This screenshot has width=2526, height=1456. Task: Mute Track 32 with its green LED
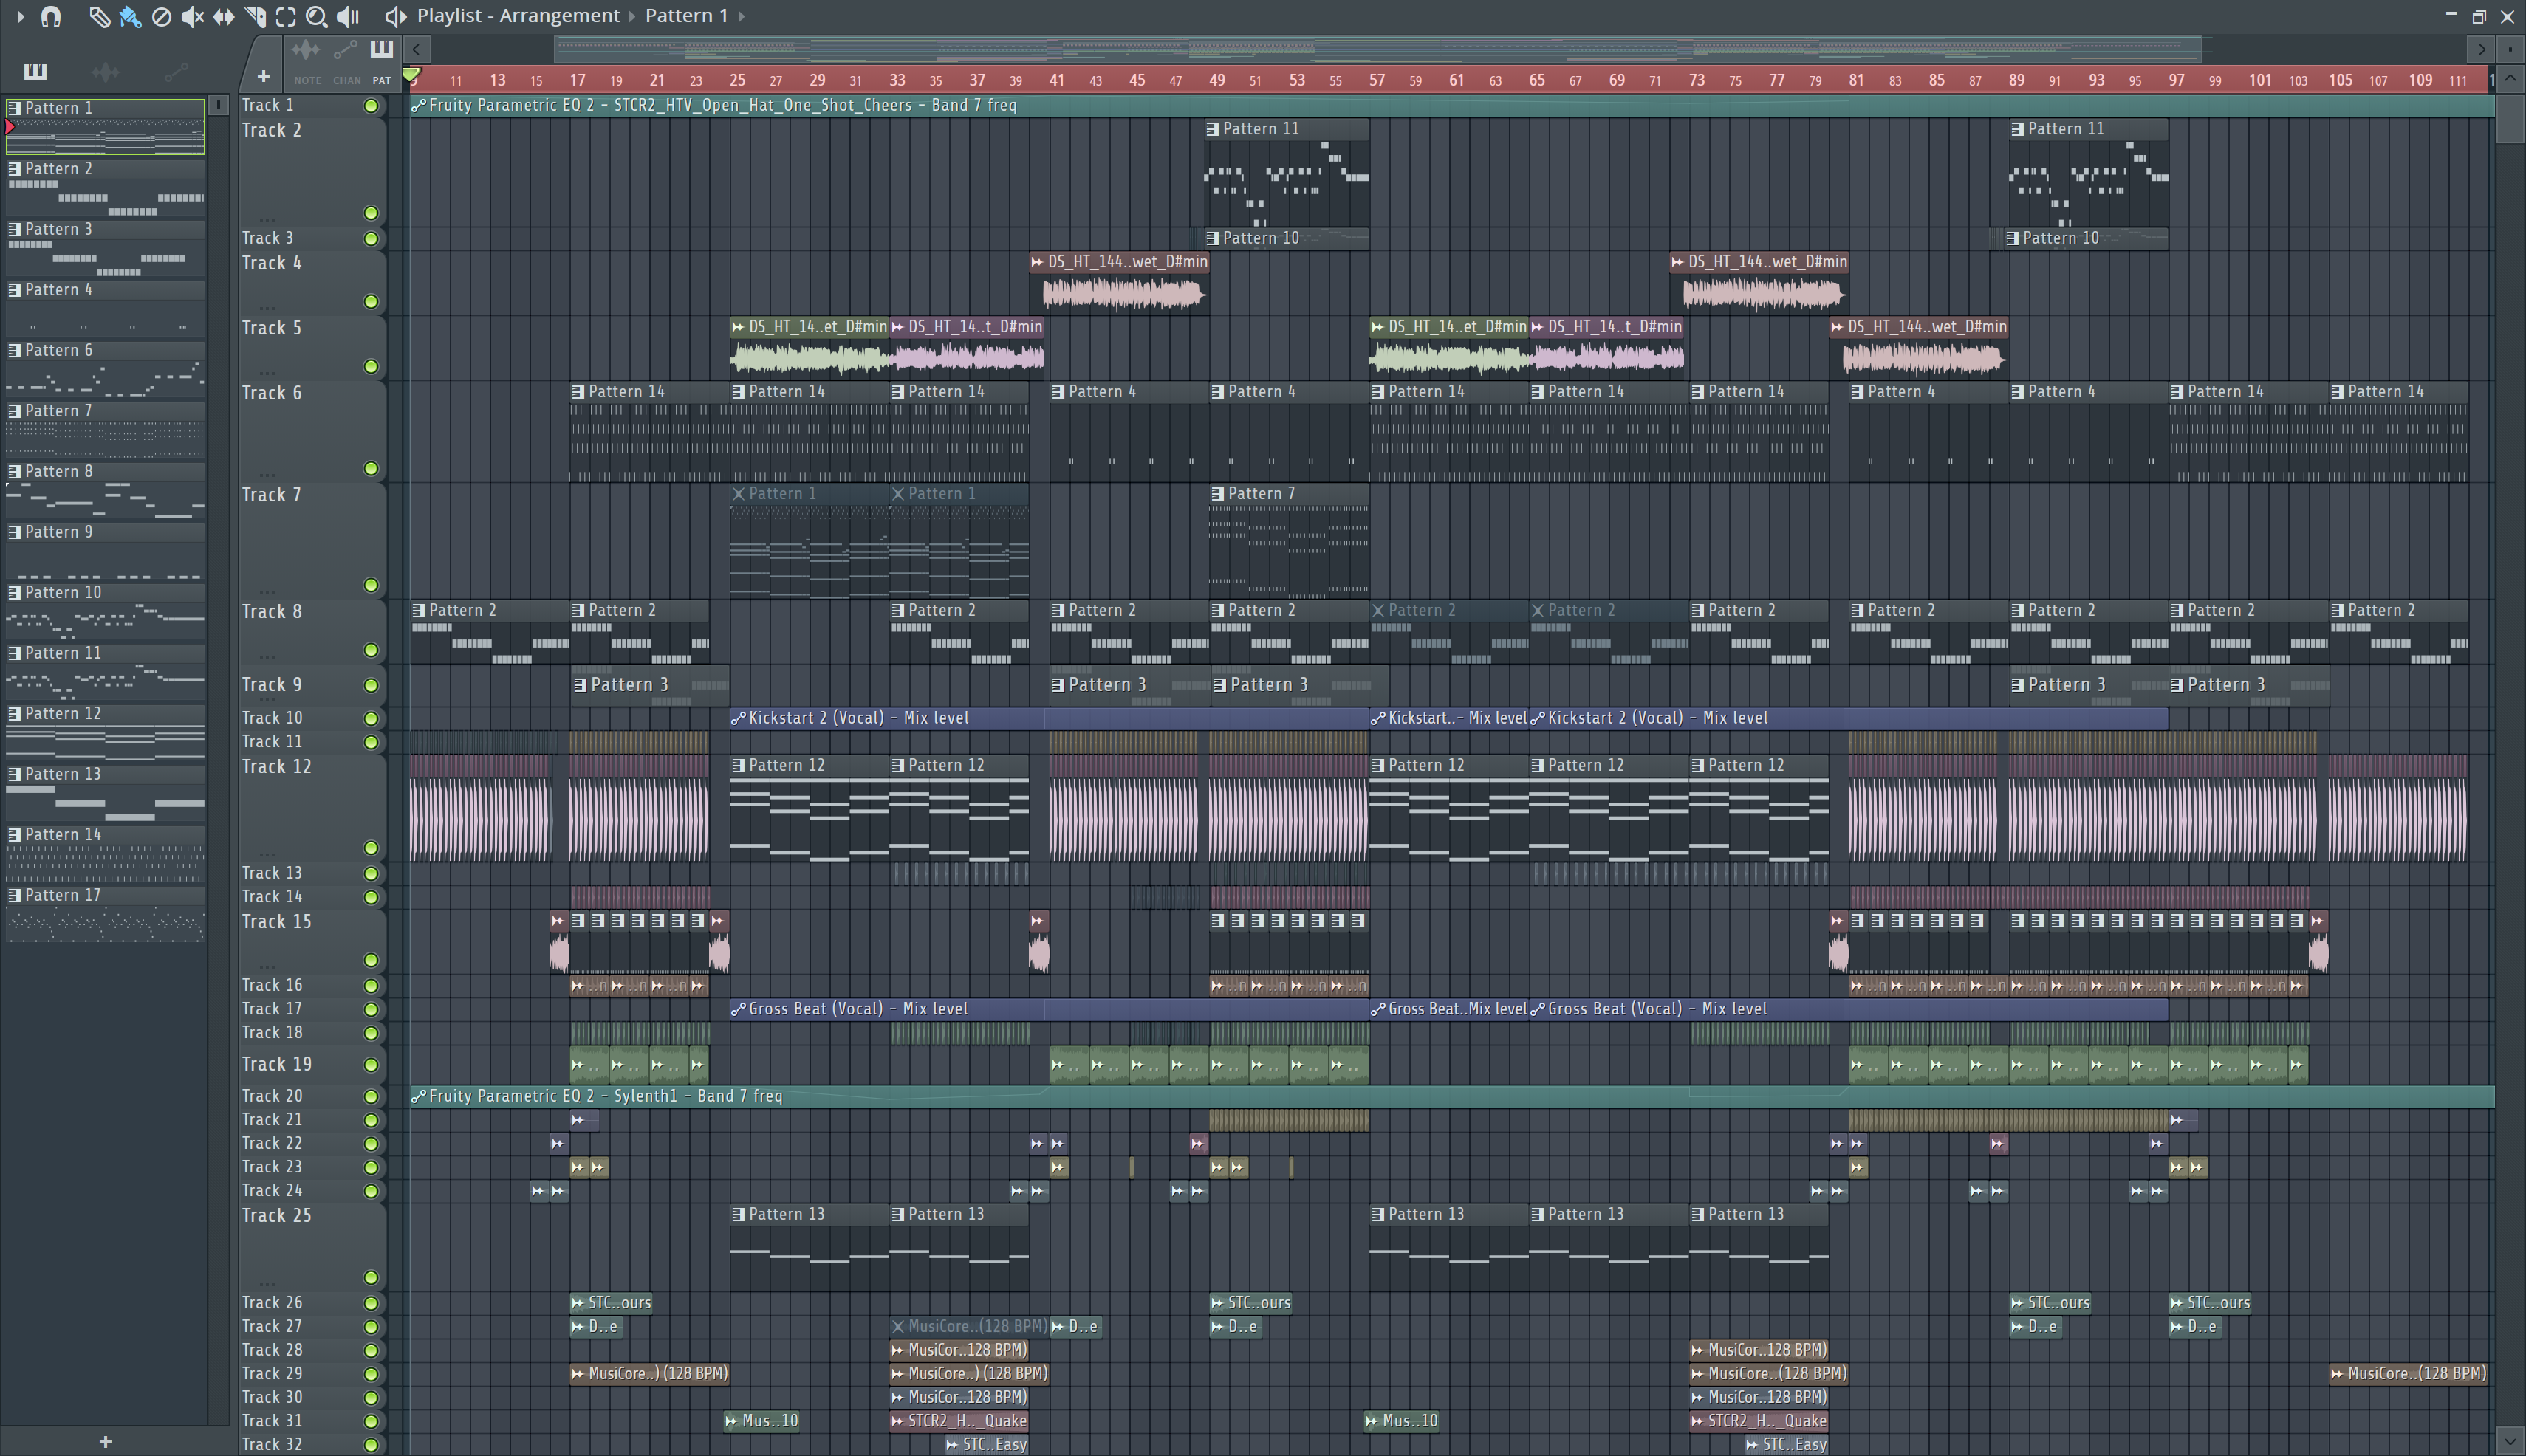[372, 1445]
